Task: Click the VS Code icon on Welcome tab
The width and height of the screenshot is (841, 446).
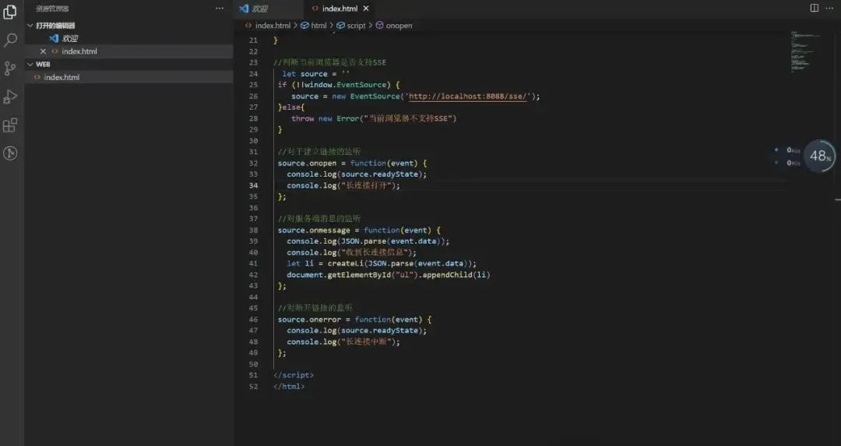Action: [244, 9]
